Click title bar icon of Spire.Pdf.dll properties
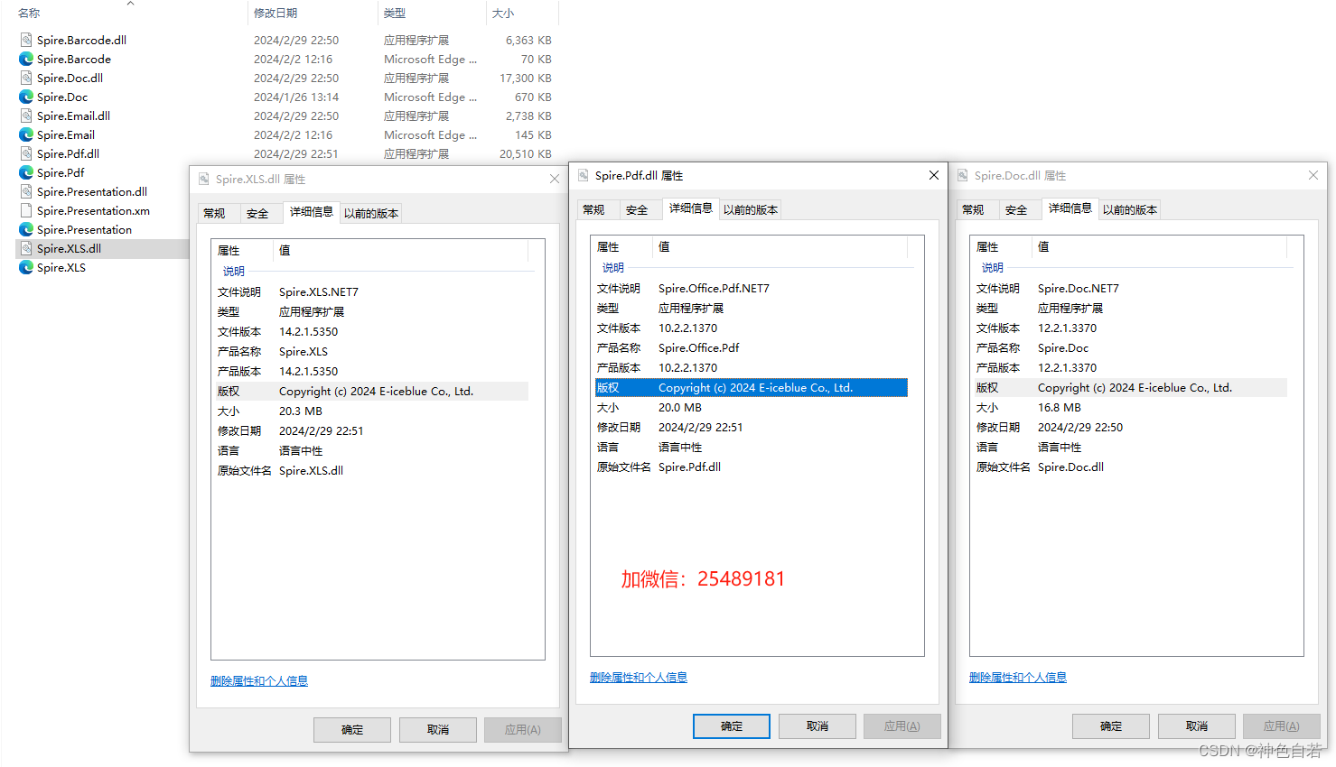 point(584,175)
